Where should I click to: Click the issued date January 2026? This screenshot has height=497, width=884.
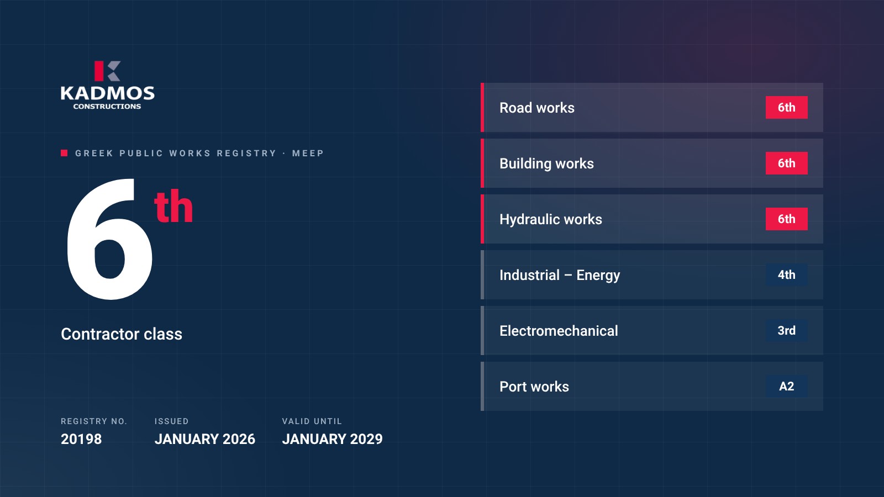click(x=205, y=439)
